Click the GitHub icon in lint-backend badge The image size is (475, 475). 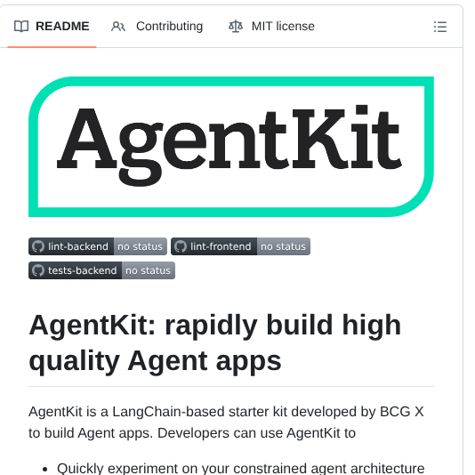pyautogui.click(x=38, y=246)
